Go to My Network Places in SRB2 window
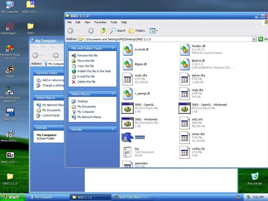268x201 pixels. (x=89, y=117)
